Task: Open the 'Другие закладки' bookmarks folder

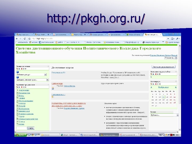Action: click(x=173, y=42)
